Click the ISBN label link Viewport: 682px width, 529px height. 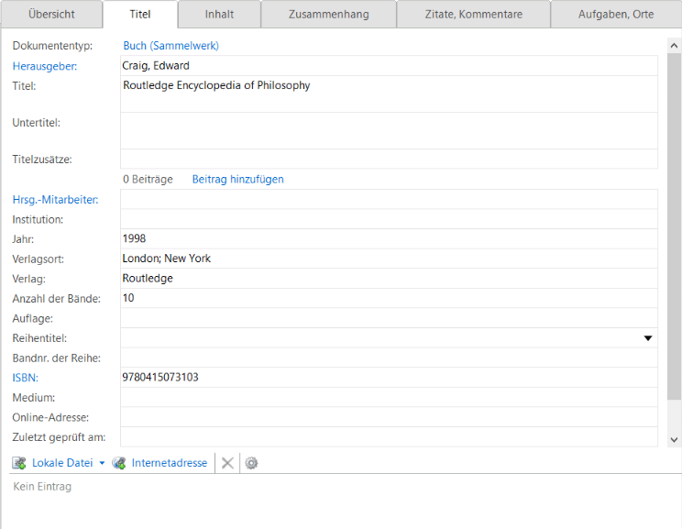tap(26, 378)
